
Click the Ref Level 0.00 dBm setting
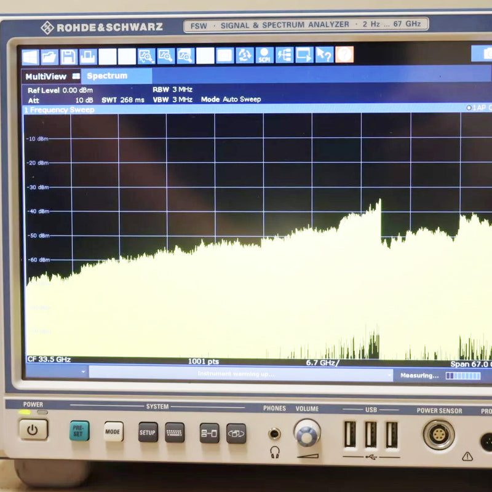(x=60, y=90)
